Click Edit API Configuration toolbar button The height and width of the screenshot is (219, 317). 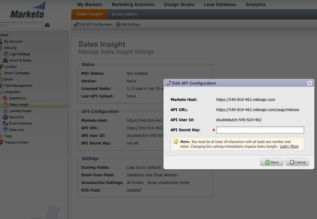click(93, 24)
